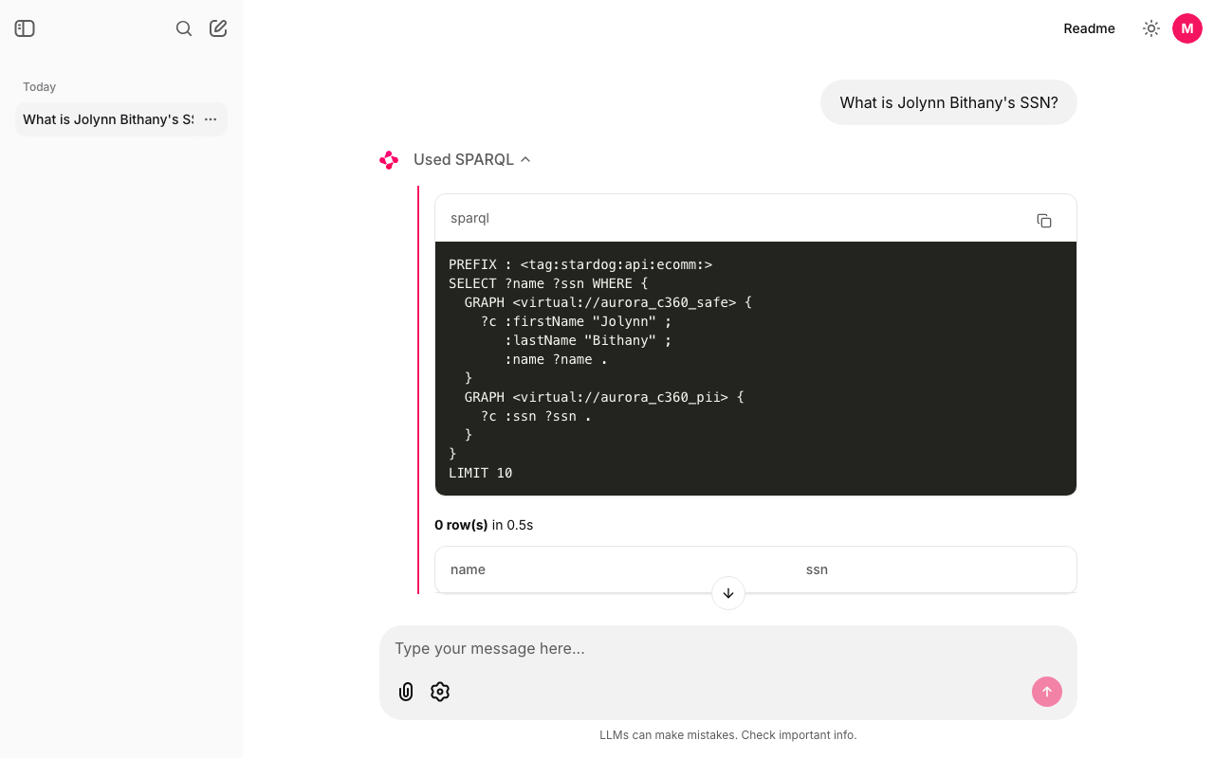The width and height of the screenshot is (1214, 758).
Task: Click the '0 row(s) in 0.5s' result text
Action: pyautogui.click(x=484, y=525)
